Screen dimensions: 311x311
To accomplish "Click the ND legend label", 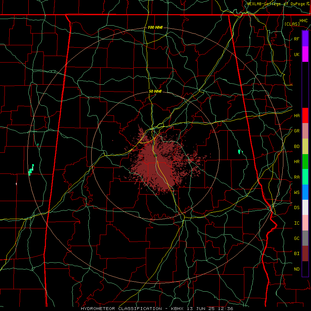I will point(296,269).
